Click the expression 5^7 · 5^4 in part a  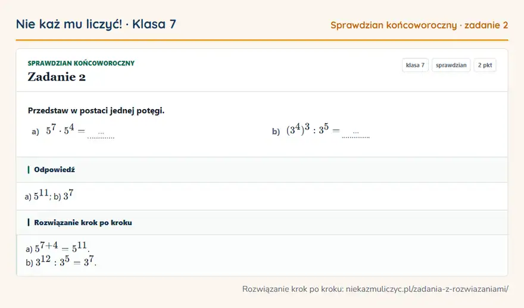coord(60,130)
